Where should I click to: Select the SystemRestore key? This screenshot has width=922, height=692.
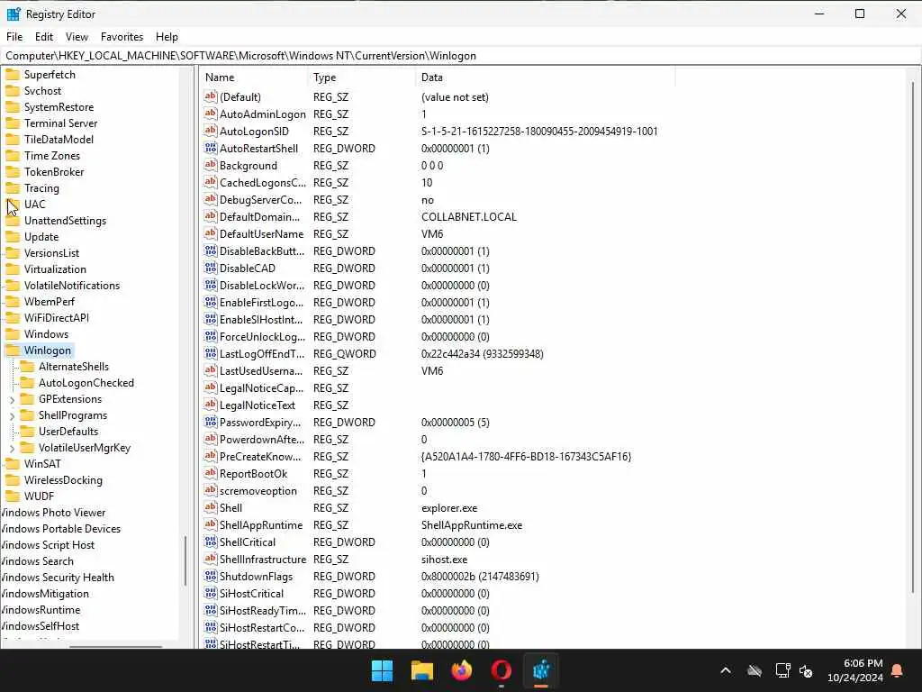tap(59, 107)
